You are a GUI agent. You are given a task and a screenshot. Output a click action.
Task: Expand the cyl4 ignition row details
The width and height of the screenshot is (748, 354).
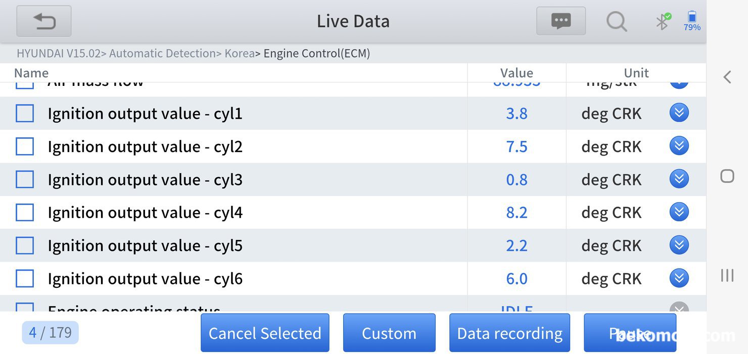(x=679, y=213)
